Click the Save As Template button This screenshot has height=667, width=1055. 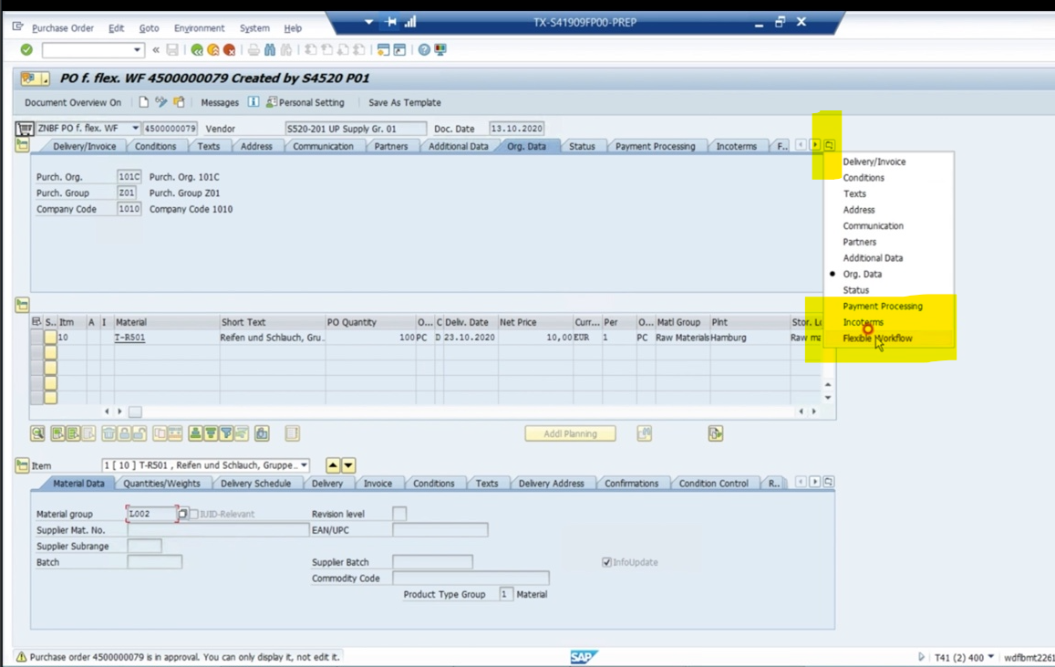pos(404,102)
